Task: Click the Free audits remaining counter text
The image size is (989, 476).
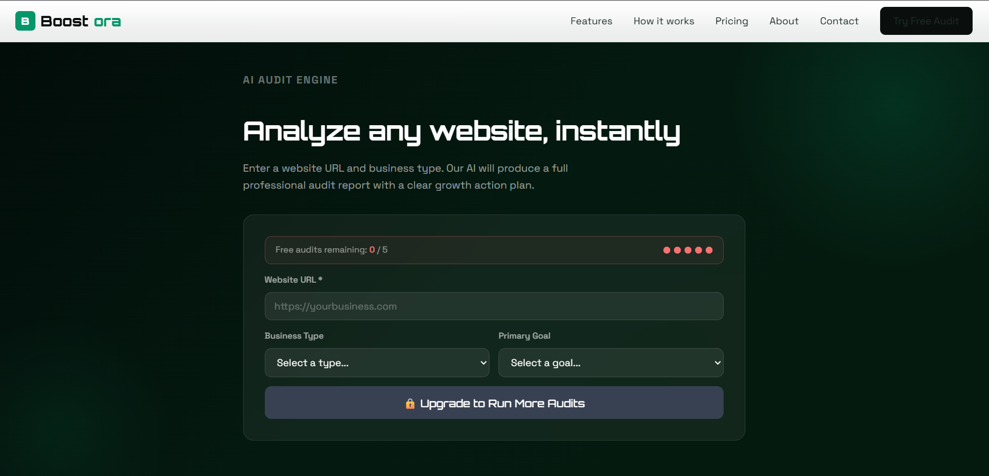Action: pos(331,250)
